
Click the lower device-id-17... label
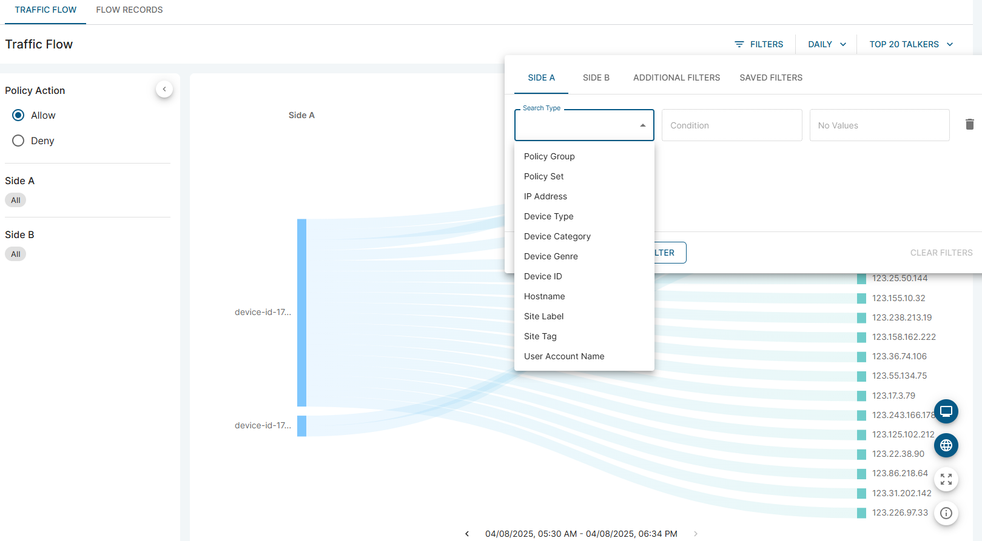tap(263, 425)
